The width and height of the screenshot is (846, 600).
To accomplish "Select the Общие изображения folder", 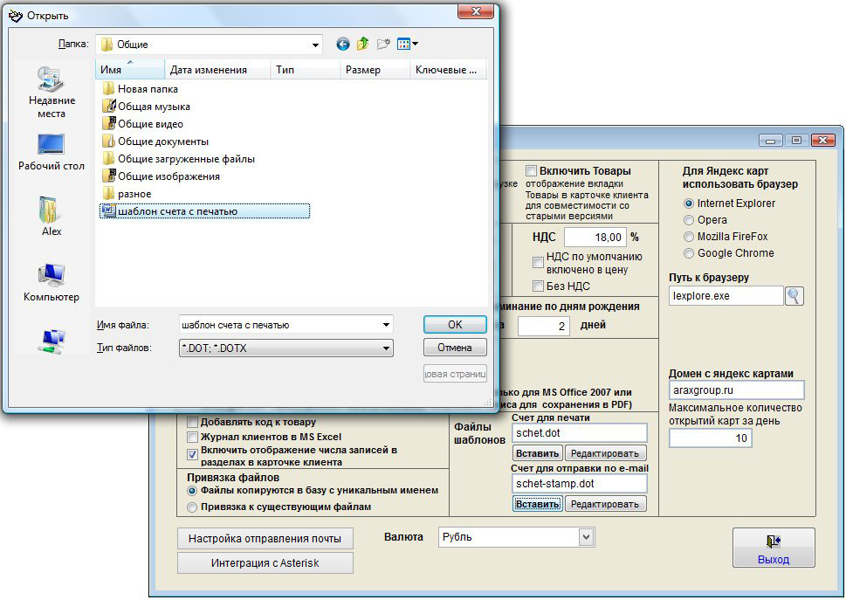I will [x=162, y=176].
